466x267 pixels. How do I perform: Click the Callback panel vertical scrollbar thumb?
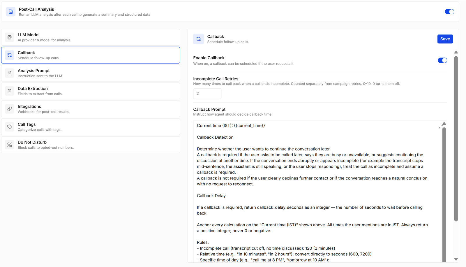[x=456, y=139]
